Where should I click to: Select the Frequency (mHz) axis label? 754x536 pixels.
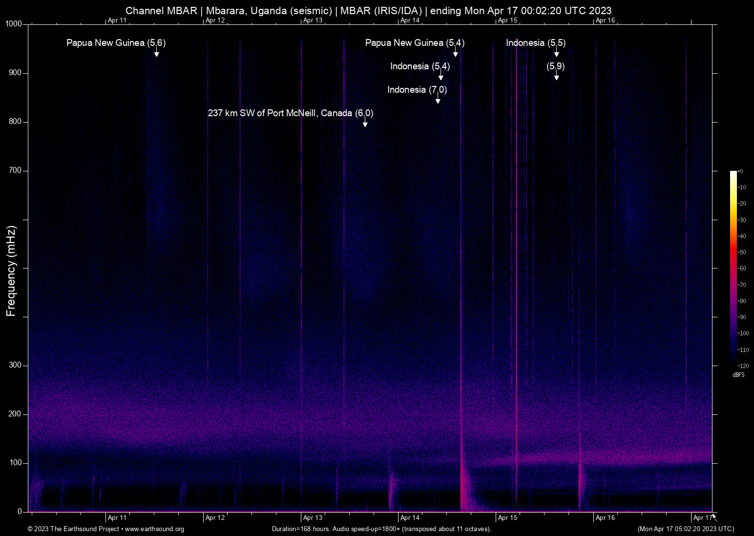point(10,271)
